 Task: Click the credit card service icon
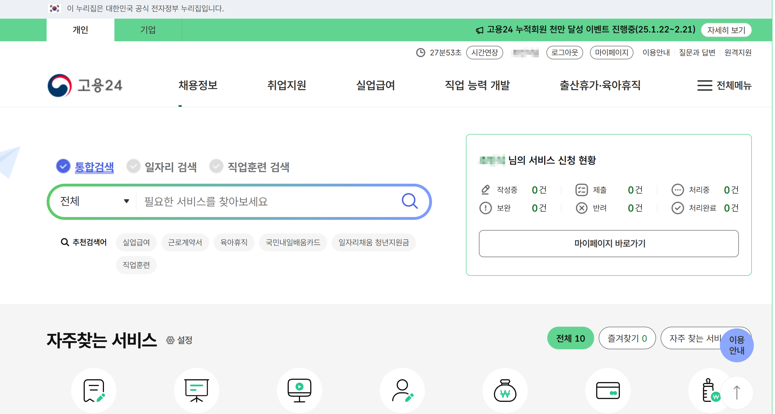608,390
